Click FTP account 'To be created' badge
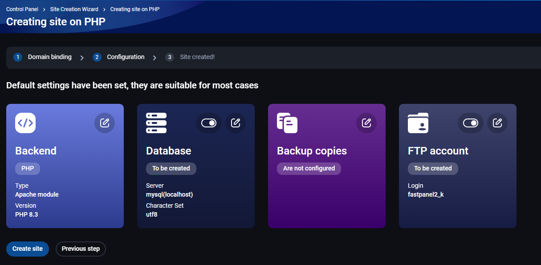 point(433,168)
